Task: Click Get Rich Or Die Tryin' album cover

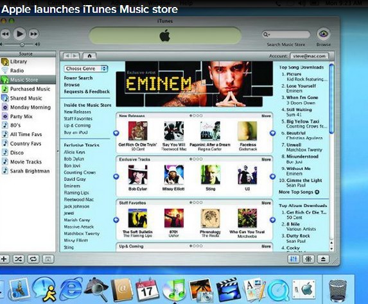Action: (138, 131)
